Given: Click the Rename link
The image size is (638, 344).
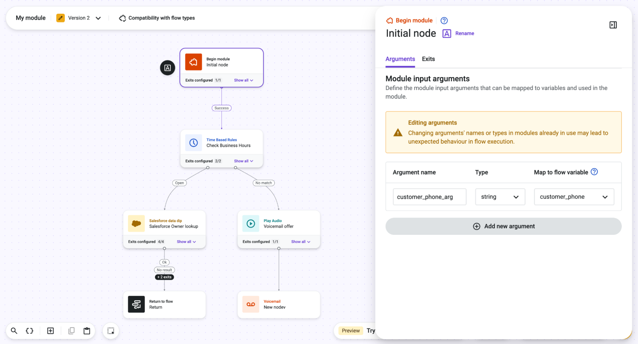Looking at the screenshot, I should pos(464,34).
